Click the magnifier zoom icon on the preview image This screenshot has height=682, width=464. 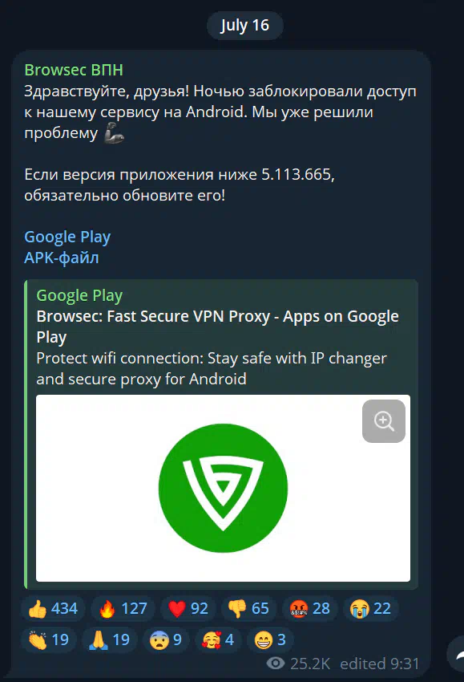coord(384,421)
